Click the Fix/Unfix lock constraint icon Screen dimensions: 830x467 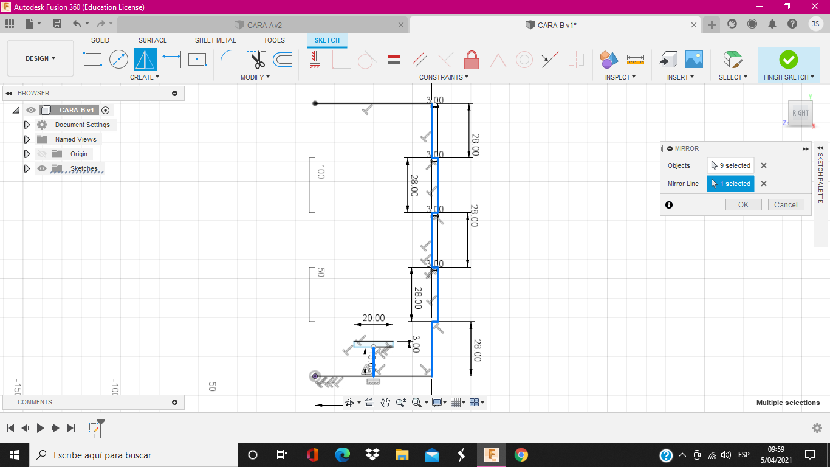(x=472, y=60)
